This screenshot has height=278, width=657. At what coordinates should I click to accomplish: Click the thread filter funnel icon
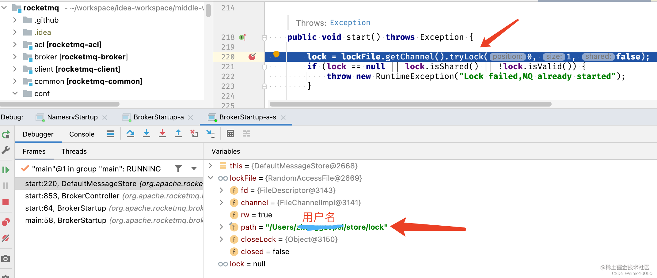click(x=178, y=168)
